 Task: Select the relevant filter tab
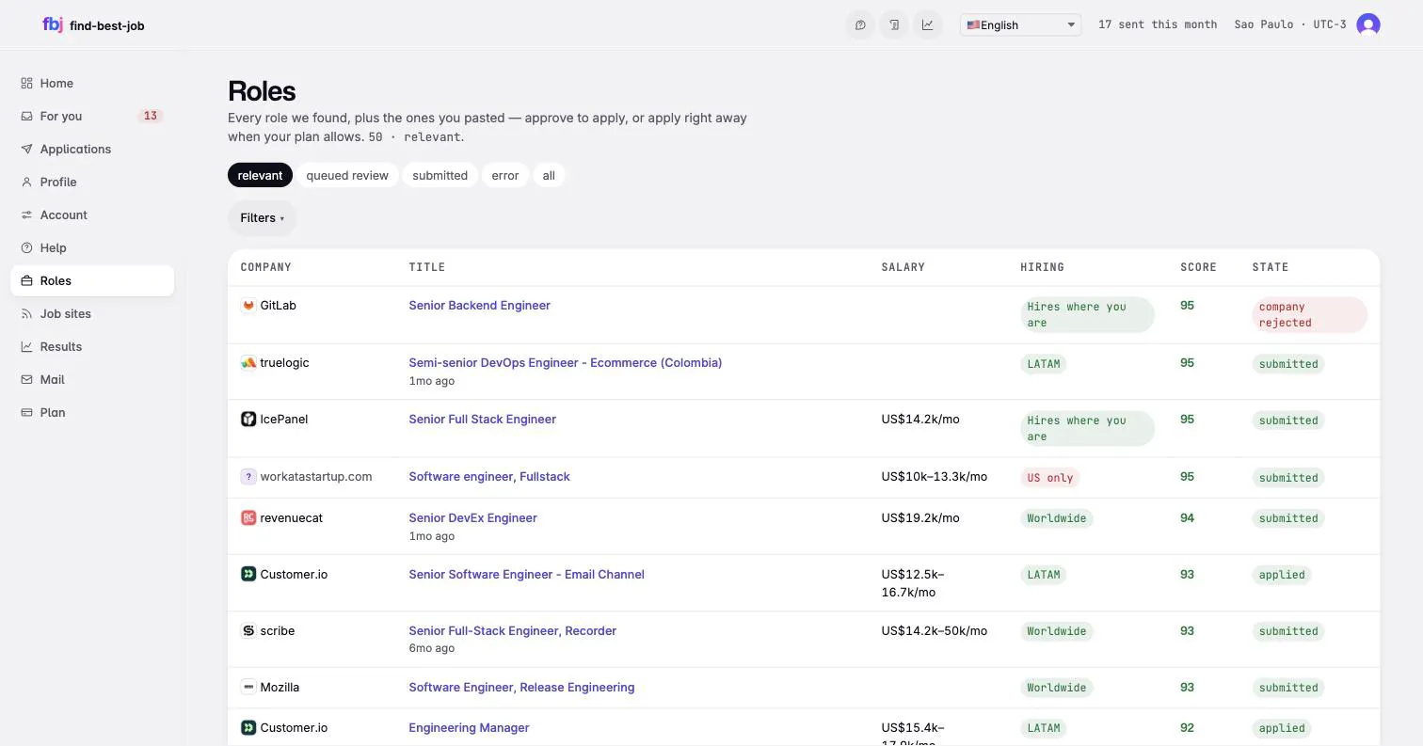coord(260,176)
